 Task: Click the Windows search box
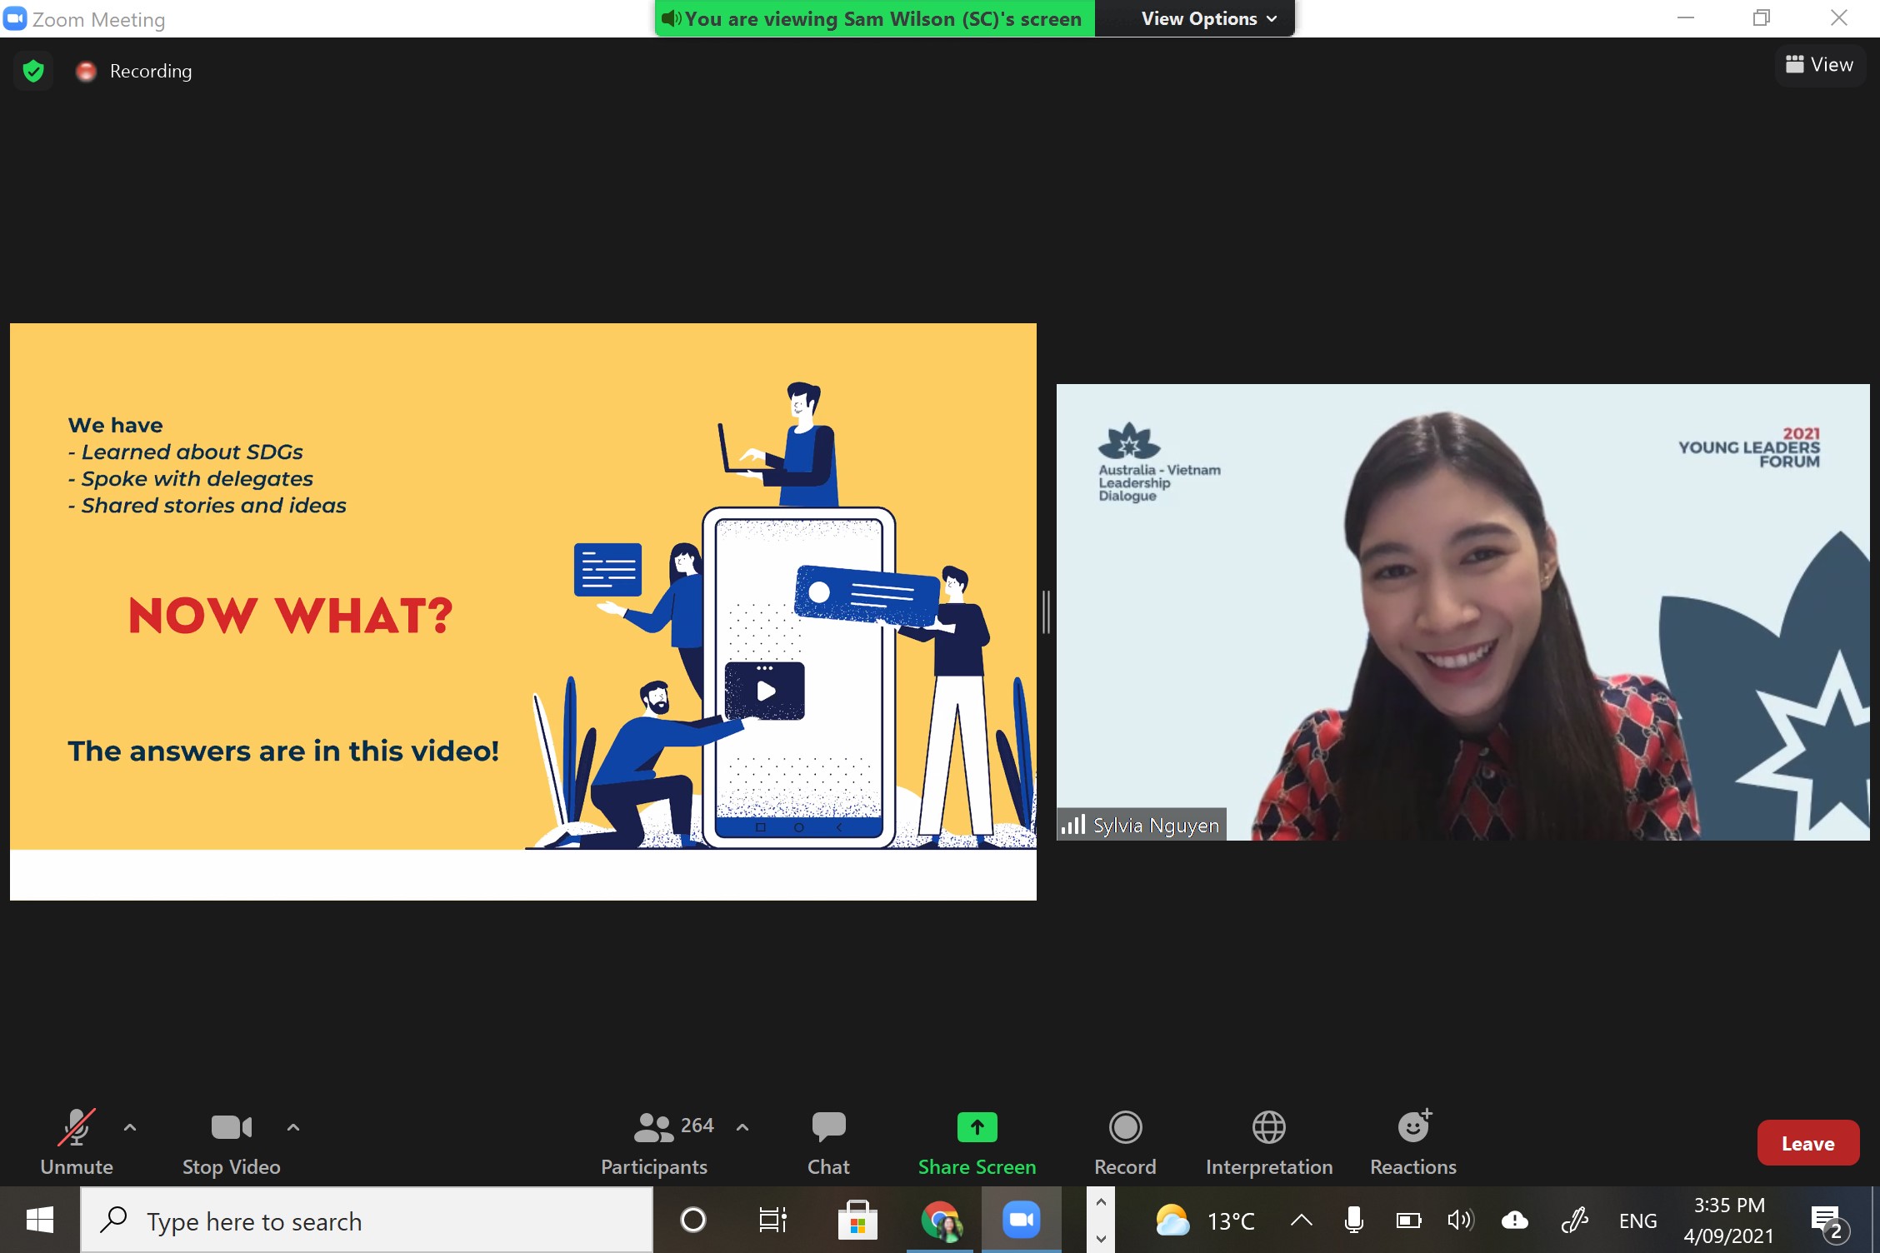[367, 1221]
